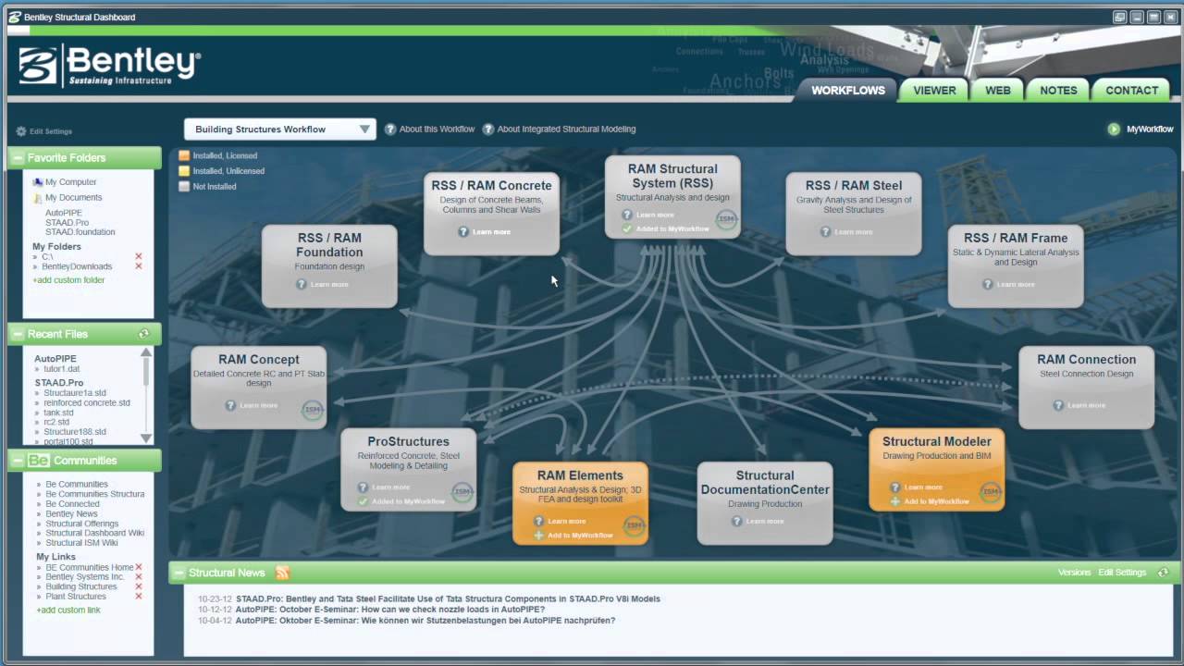Switch to the VIEWER tab
This screenshot has height=666, width=1184.
tap(934, 91)
